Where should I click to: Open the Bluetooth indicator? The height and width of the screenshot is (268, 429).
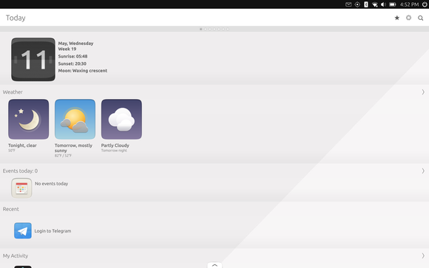(366, 4)
